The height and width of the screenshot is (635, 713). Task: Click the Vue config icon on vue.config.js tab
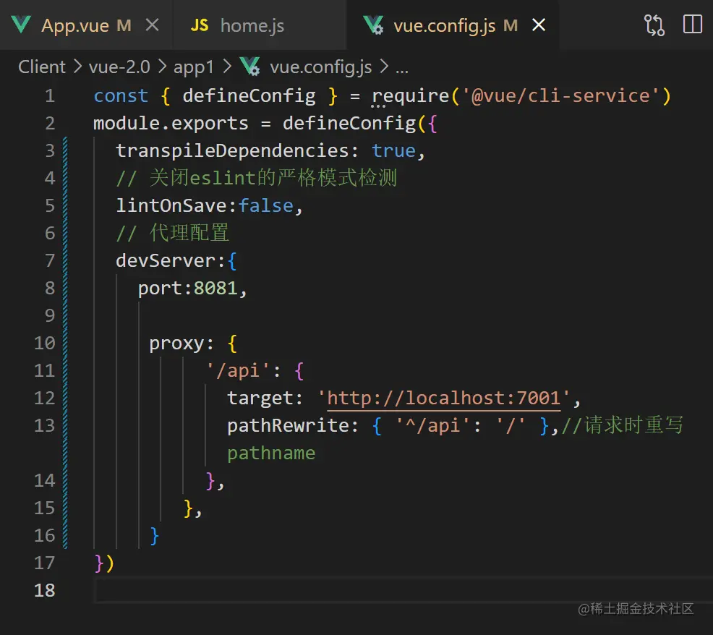[x=373, y=25]
